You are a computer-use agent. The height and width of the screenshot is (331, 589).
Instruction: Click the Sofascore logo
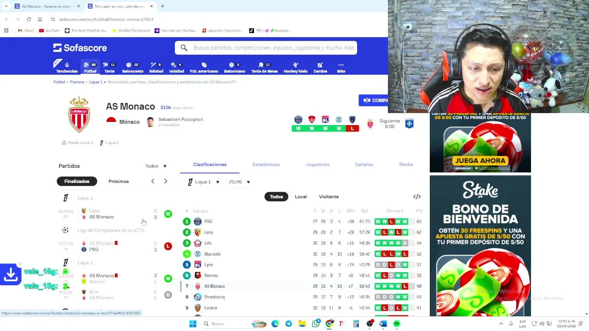pyautogui.click(x=80, y=48)
